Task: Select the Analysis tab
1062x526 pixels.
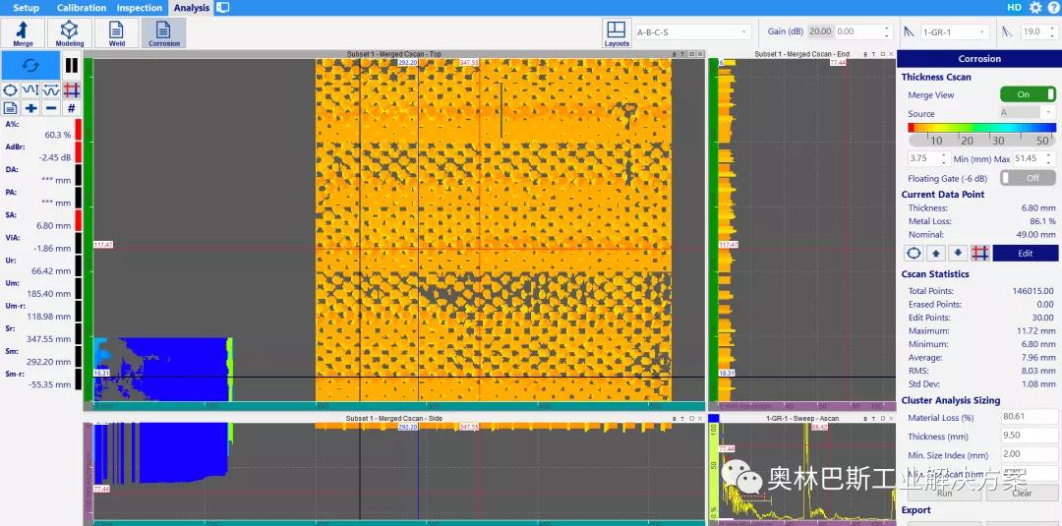Action: point(191,8)
